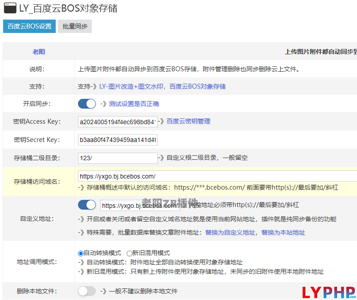Click the 存储桶访问域名 URL input field
This screenshot has width=357, height=300.
pyautogui.click(x=217, y=176)
